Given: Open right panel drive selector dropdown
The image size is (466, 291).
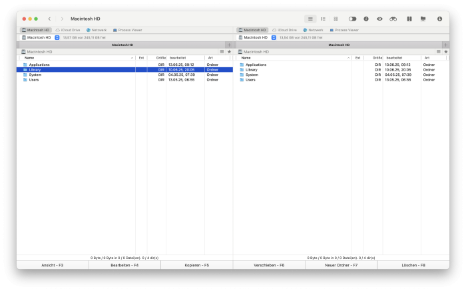Looking at the screenshot, I should pos(274,38).
